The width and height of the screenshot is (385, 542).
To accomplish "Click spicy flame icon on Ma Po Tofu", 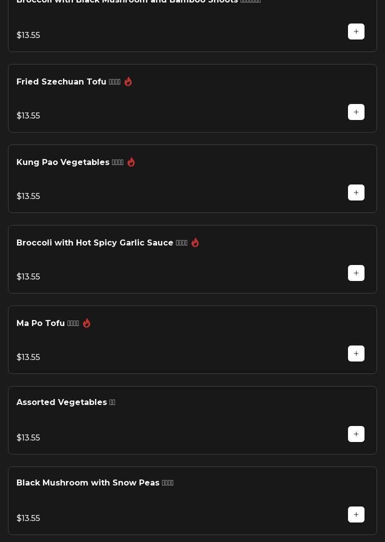I will click(86, 323).
